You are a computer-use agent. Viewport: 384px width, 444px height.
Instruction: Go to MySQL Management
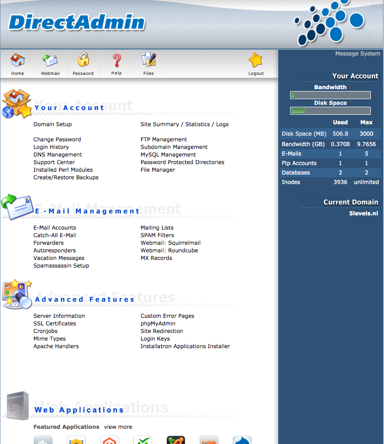click(x=168, y=155)
